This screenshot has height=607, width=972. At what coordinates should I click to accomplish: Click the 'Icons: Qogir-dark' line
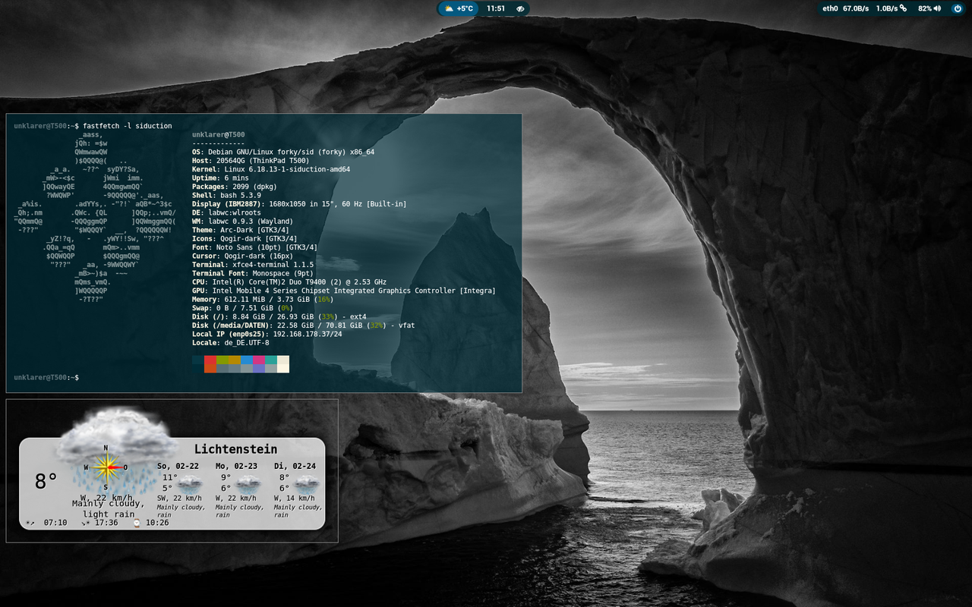(x=245, y=239)
